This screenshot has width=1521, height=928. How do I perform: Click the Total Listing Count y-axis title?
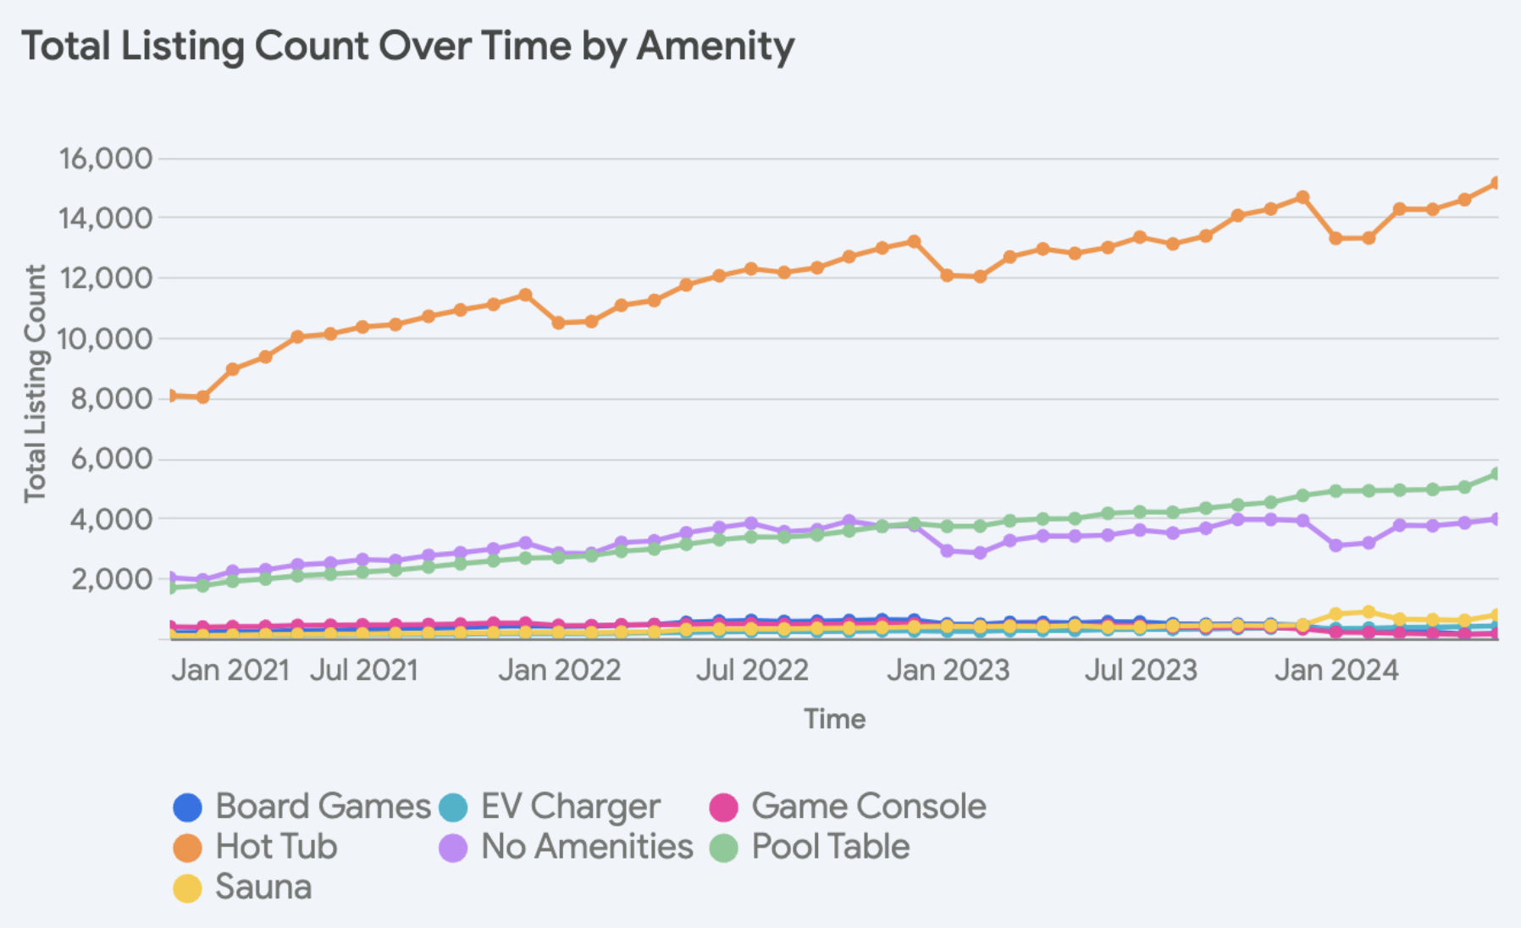[35, 384]
